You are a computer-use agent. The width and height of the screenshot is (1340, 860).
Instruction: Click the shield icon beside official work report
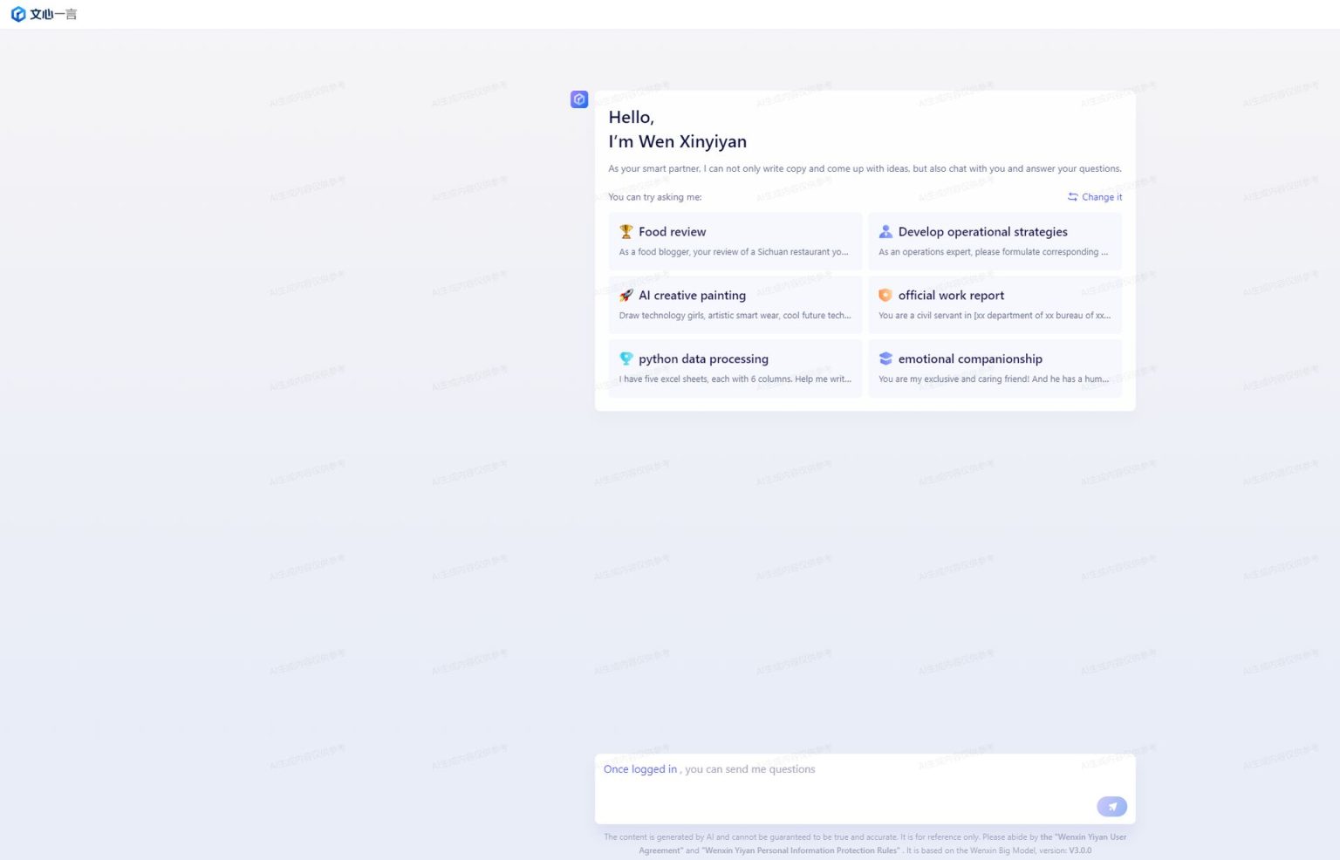[885, 295]
